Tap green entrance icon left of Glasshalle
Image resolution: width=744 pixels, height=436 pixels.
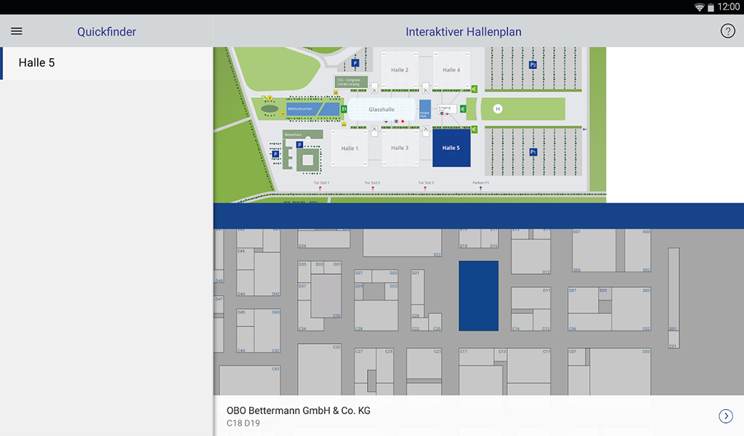pos(344,109)
